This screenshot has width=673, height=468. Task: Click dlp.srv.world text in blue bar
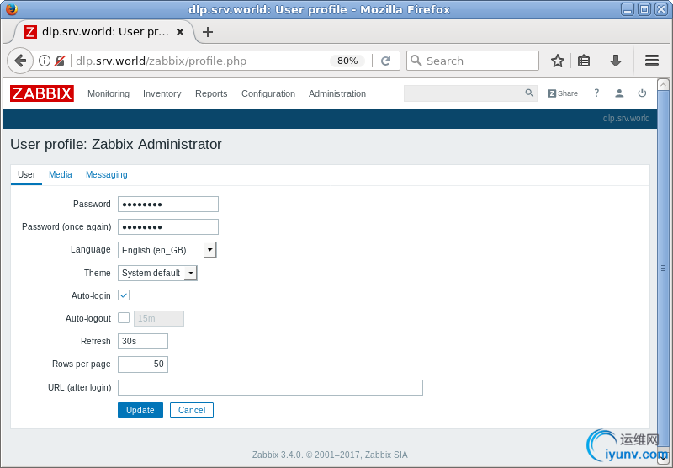626,118
